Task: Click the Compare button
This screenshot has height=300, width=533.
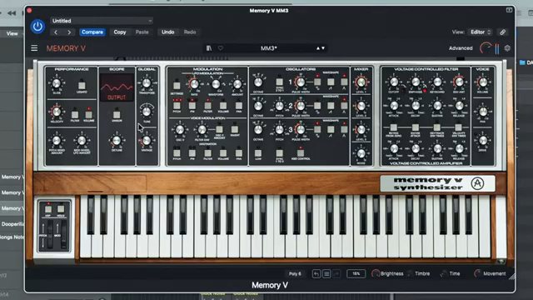Action: 92,32
